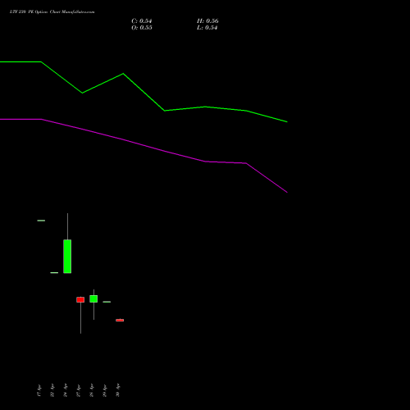Click the red candlestick with the long lower wick
This screenshot has width=410, height=410.
point(80,300)
